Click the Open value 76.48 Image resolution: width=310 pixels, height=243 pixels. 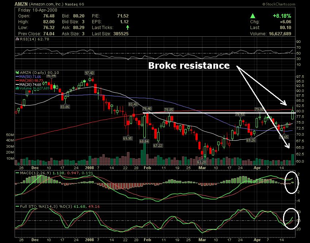pyautogui.click(x=49, y=16)
